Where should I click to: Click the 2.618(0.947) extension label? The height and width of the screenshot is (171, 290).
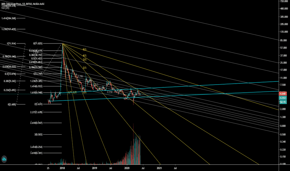tap(36, 123)
